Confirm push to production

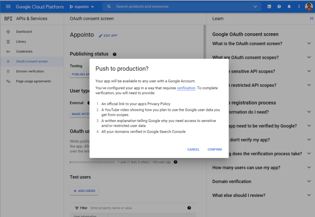214,149
